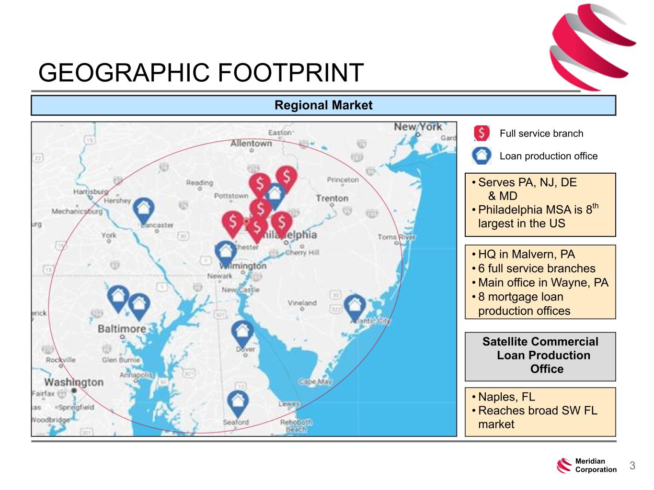Image resolution: width=654 pixels, height=490 pixels.
Task: Select the Naples, FL bullet
Action: tap(503, 397)
